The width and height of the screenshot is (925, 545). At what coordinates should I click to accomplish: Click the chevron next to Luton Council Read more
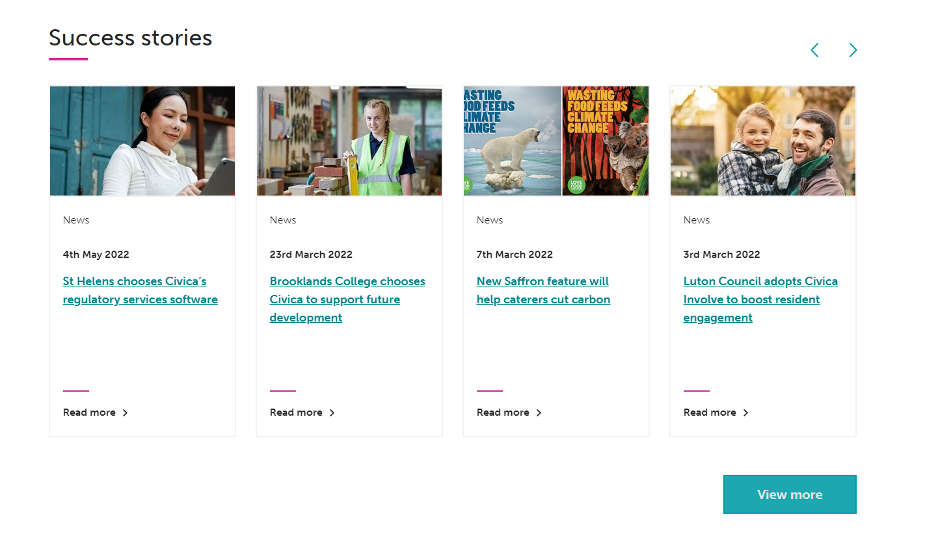point(746,412)
